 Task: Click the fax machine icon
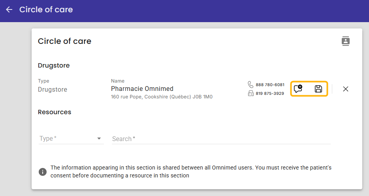(250, 93)
